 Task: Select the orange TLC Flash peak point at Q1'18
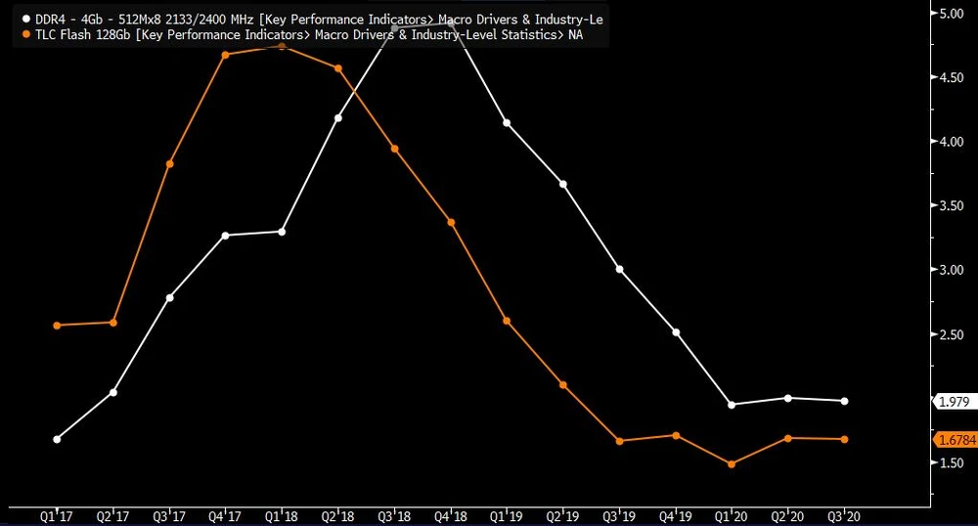click(282, 46)
